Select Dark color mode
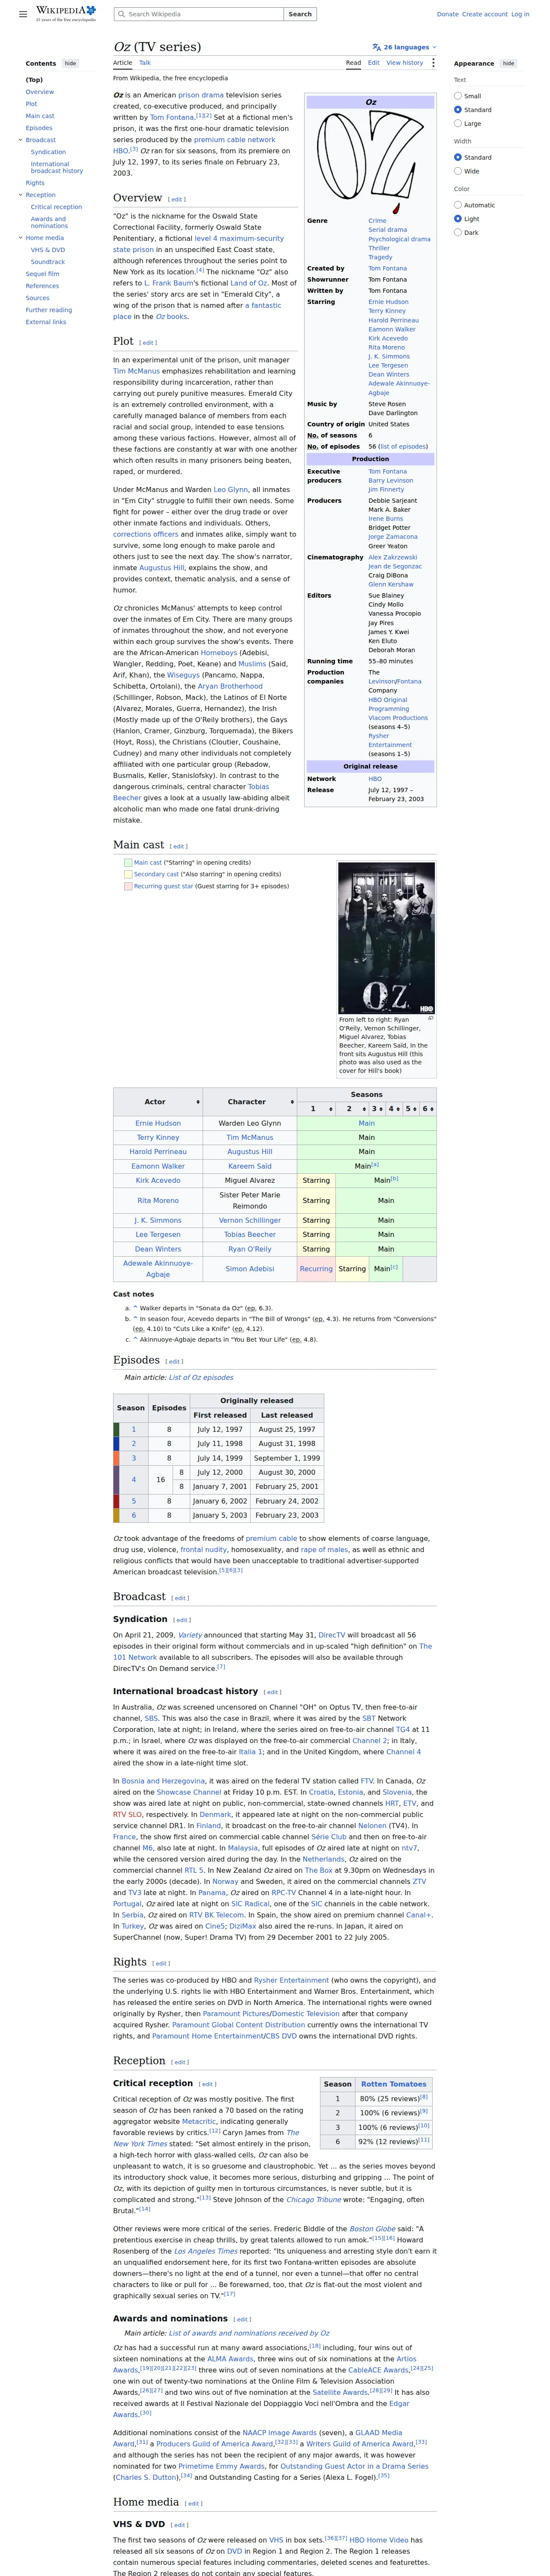This screenshot has height=2576, width=550. [x=458, y=232]
